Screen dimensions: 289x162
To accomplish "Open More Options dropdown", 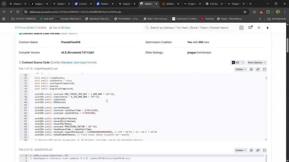I will coord(257,62).
